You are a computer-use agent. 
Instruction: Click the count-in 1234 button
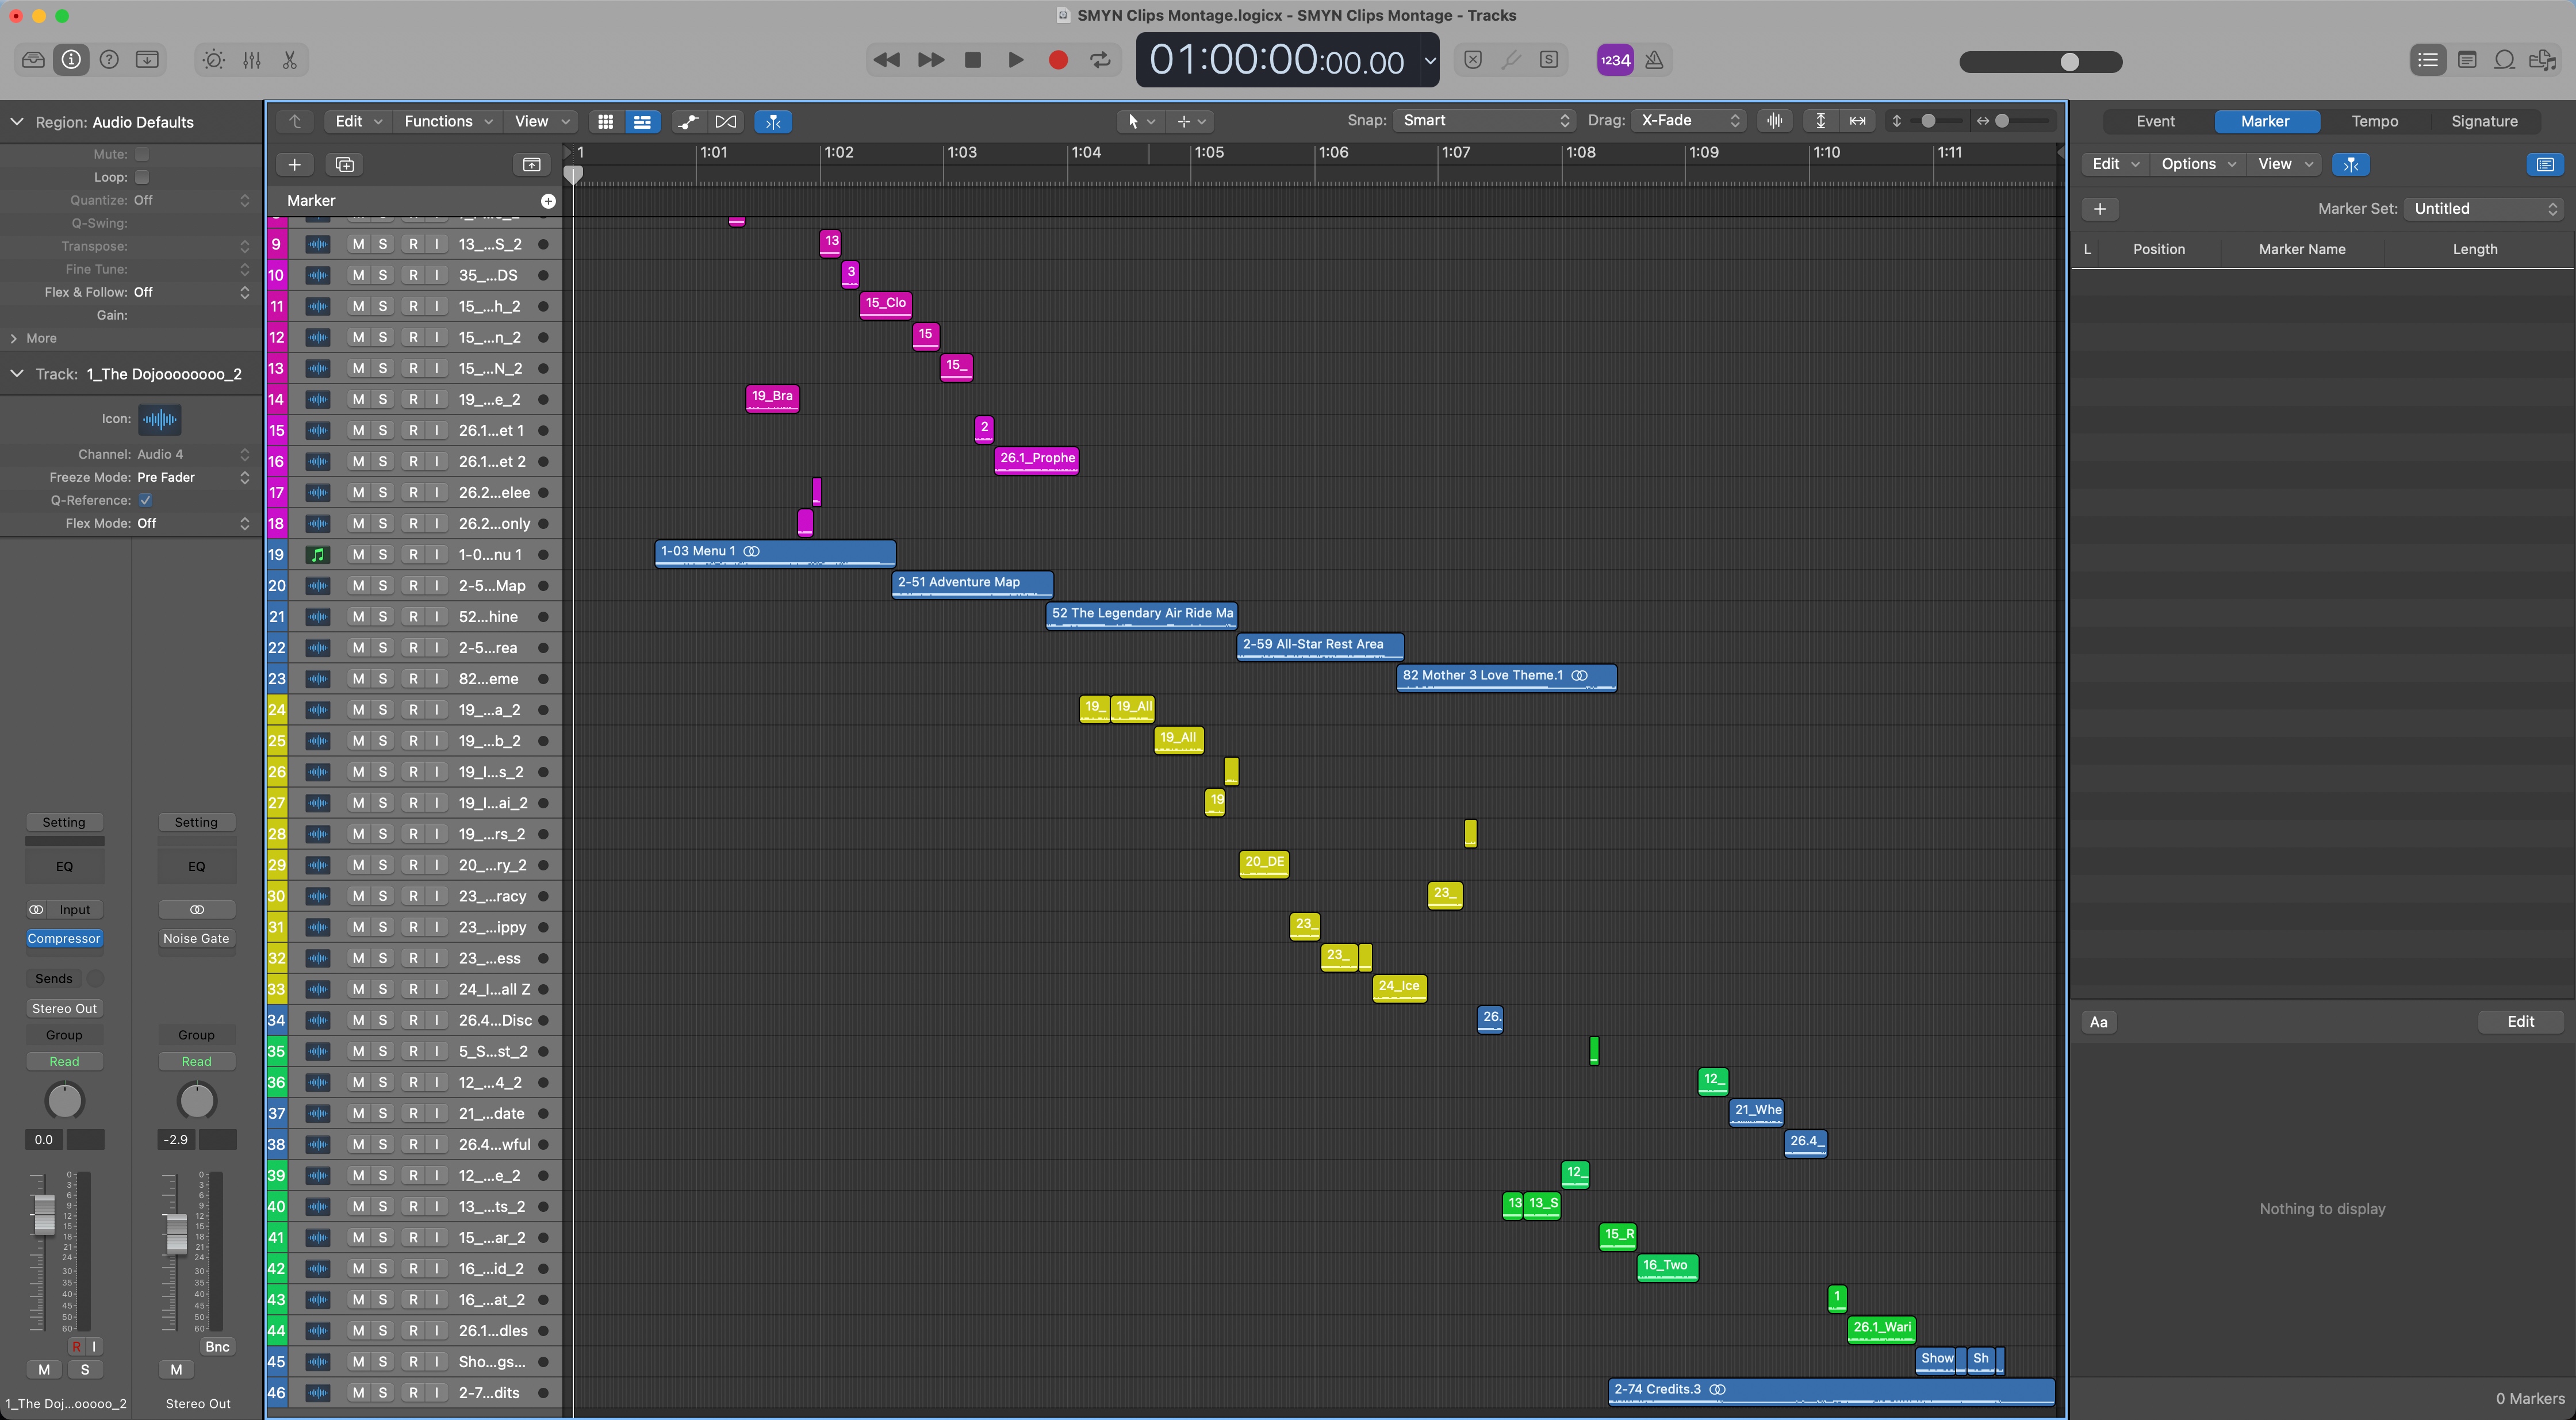(1615, 60)
